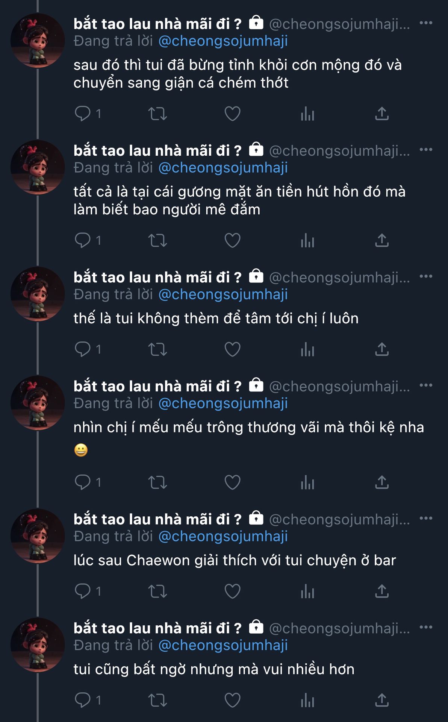Open the profile avatar of the first tweet
448x722 pixels.
pyautogui.click(x=38, y=40)
